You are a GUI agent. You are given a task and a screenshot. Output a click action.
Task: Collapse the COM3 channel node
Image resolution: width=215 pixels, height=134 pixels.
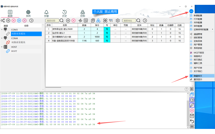tap(2, 29)
